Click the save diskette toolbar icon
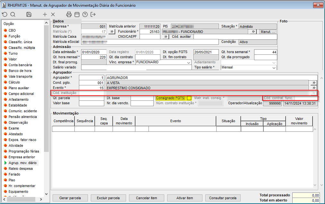This screenshot has width=325, height=204. [29, 14]
